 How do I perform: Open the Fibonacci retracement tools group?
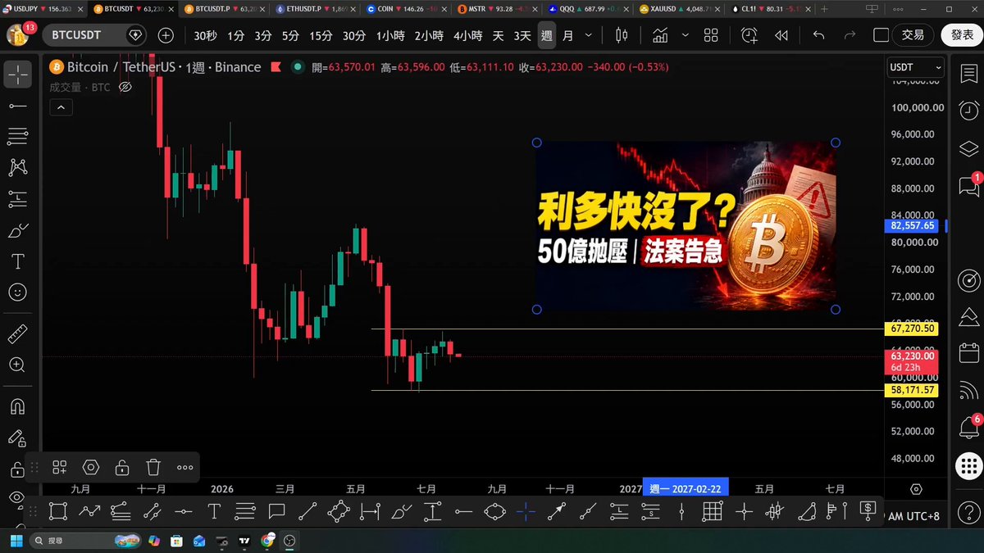[17, 136]
